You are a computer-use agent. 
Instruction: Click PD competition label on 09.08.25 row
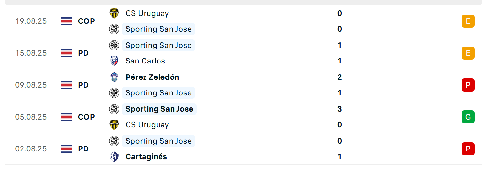coord(84,85)
